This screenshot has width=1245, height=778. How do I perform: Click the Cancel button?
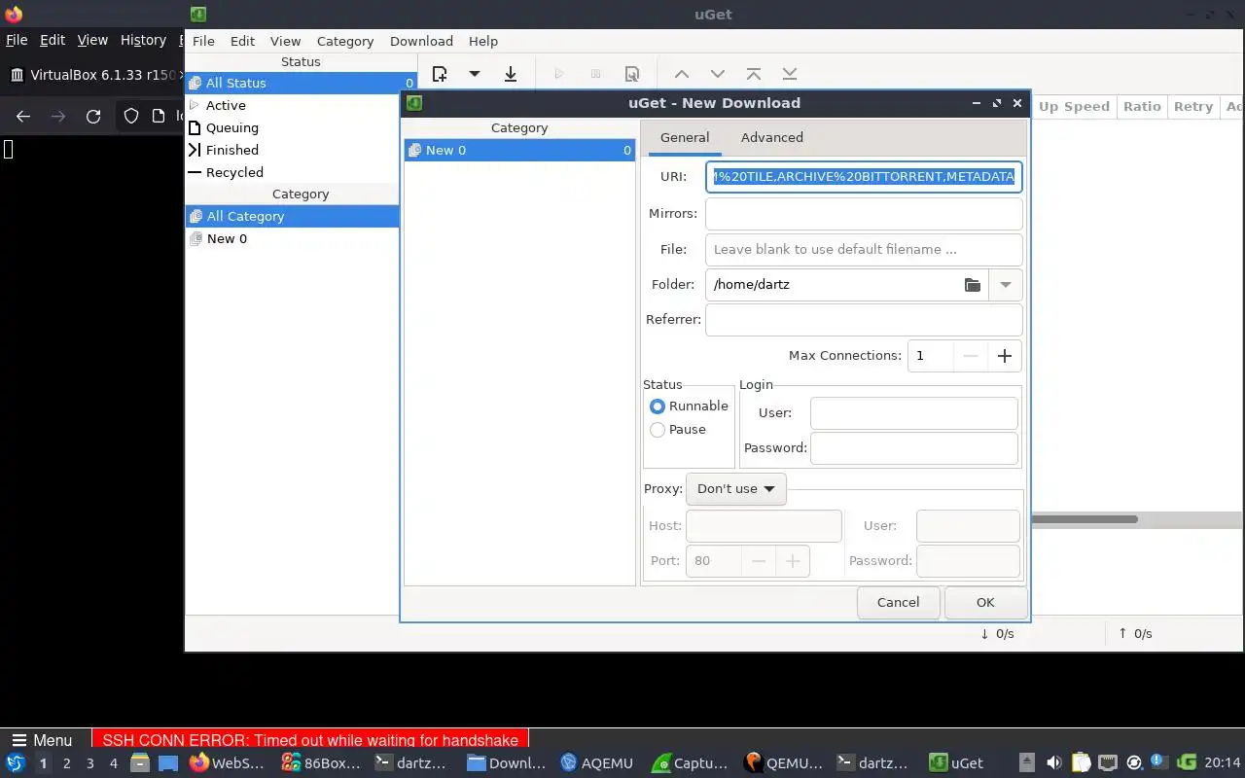tap(898, 602)
